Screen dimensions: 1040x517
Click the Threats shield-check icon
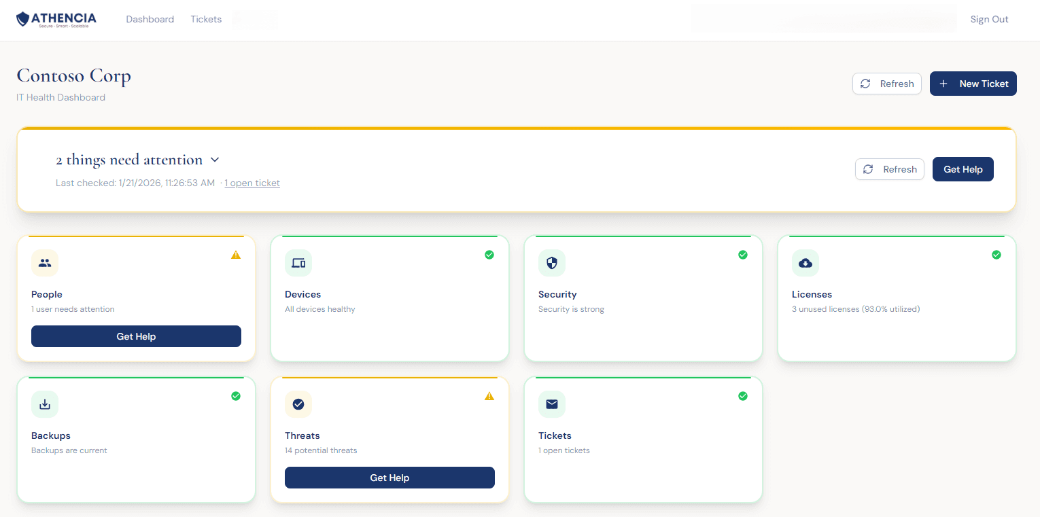click(298, 404)
